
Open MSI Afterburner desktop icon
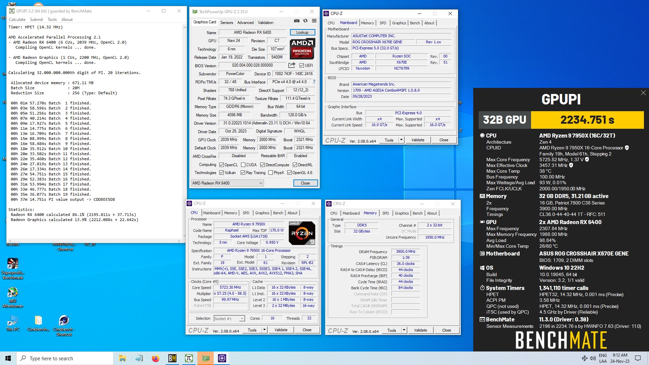tap(13, 297)
